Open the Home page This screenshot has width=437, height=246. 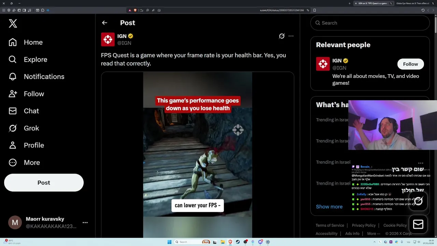(x=26, y=42)
